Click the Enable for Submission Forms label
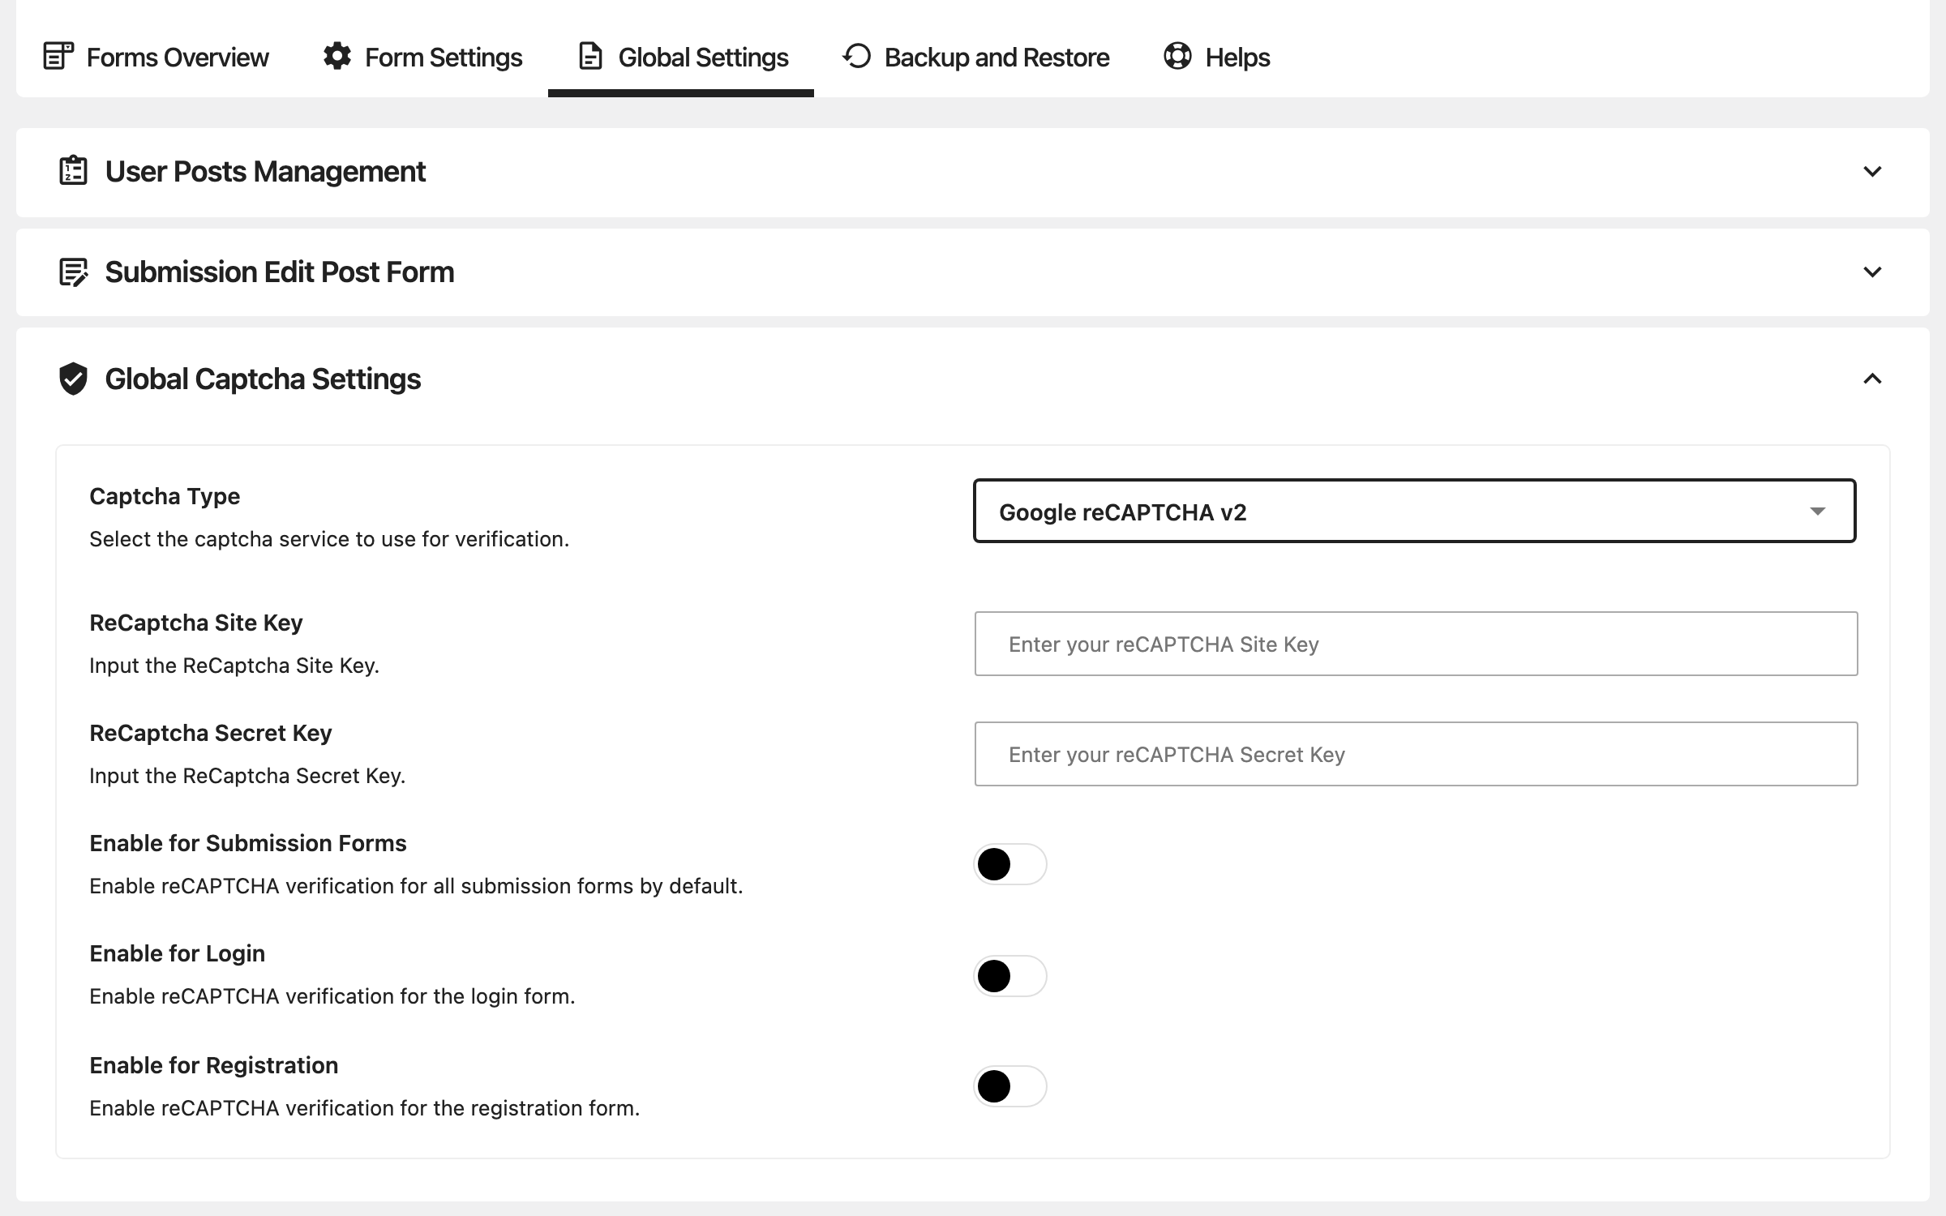 coord(248,843)
